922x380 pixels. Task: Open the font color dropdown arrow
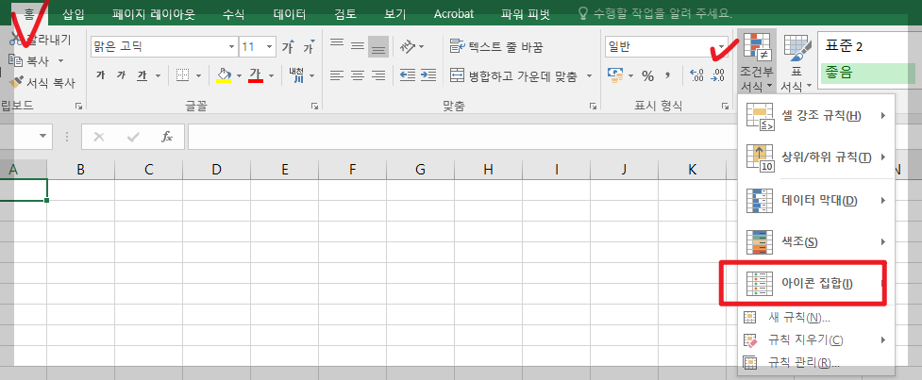271,75
